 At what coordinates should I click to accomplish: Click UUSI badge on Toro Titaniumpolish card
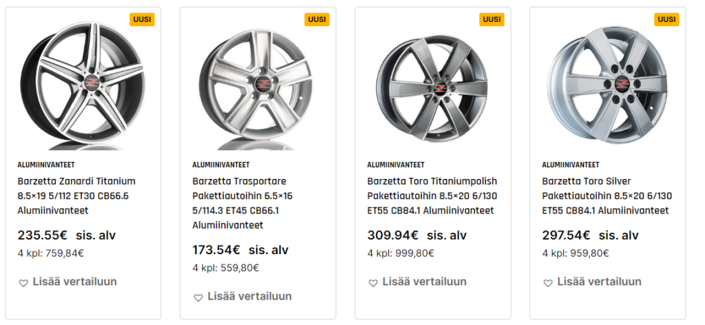[492, 19]
